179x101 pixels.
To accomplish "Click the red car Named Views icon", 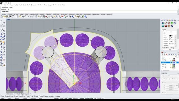I will click(46, 17).
